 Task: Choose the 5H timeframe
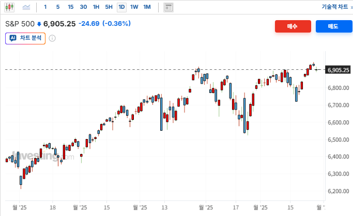coord(109,7)
